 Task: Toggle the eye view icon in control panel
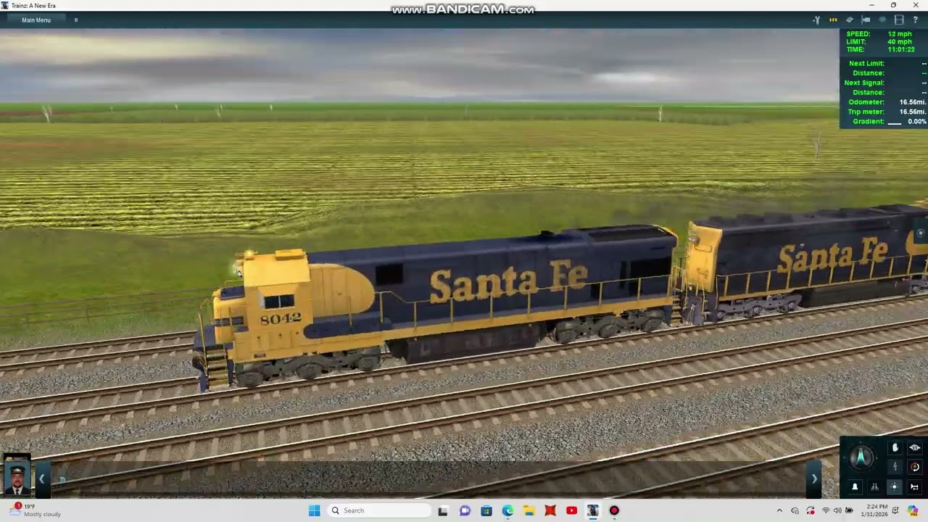click(915, 448)
